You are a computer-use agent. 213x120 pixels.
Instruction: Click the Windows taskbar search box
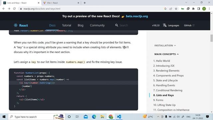tap(37, 117)
